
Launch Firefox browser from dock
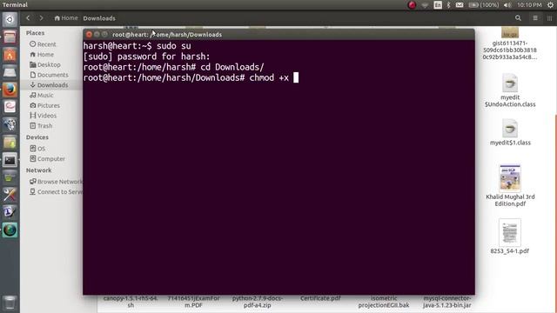point(10,90)
